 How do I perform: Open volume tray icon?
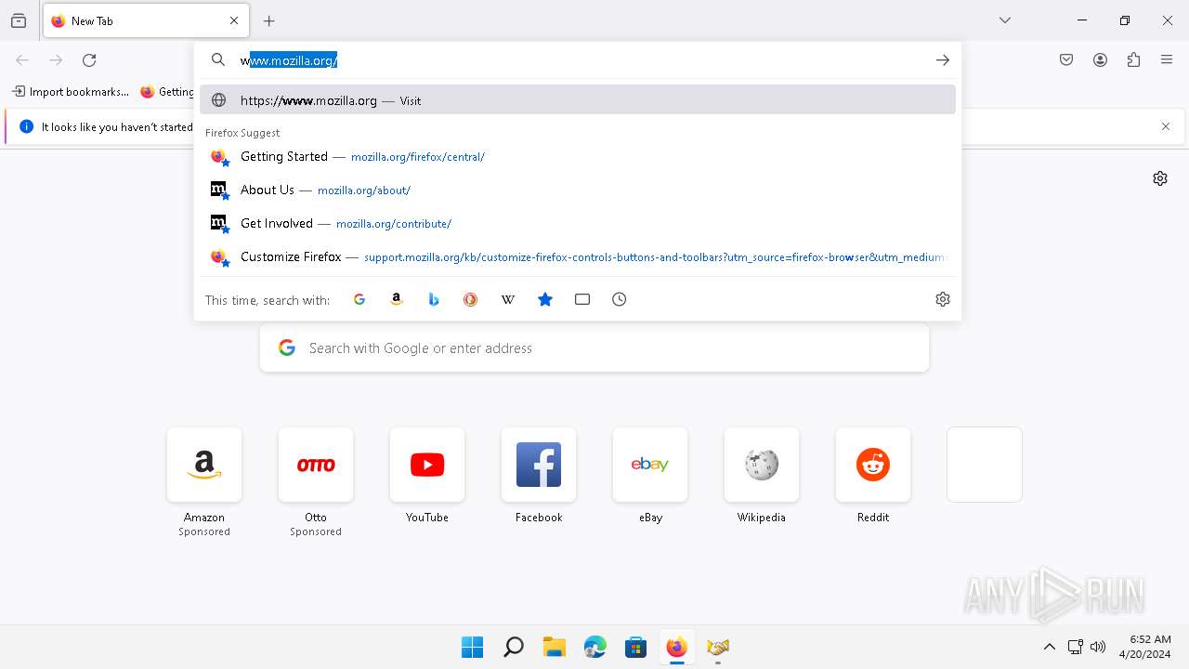point(1098,647)
